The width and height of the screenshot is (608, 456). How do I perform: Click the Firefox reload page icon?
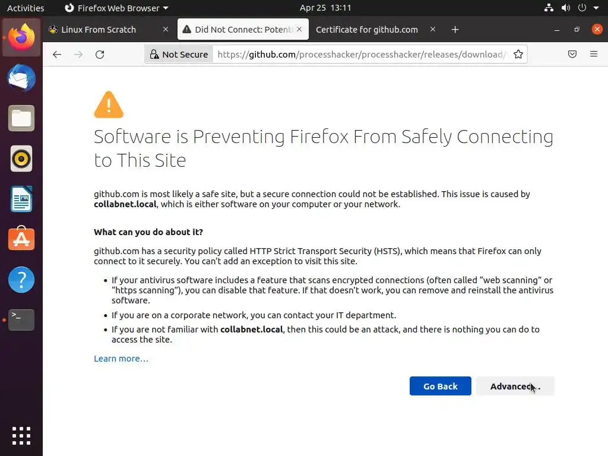[x=100, y=55]
